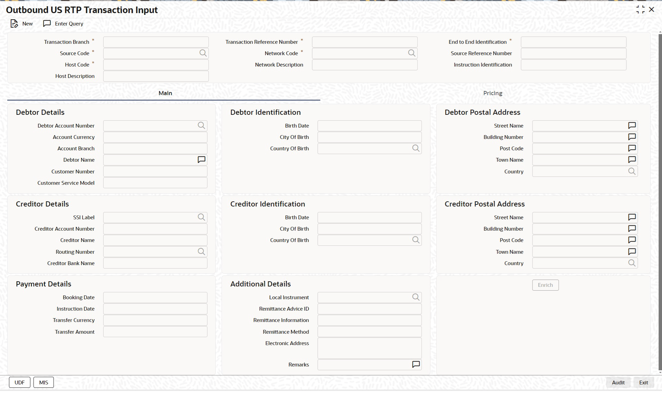The width and height of the screenshot is (662, 393).
Task: Open SSI Label lookup list
Action: (x=202, y=217)
